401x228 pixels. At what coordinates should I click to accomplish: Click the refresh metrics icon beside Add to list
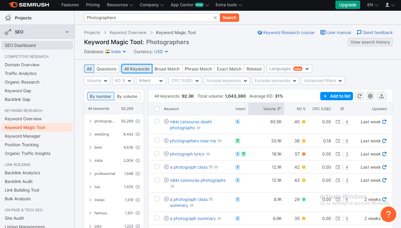(360, 96)
